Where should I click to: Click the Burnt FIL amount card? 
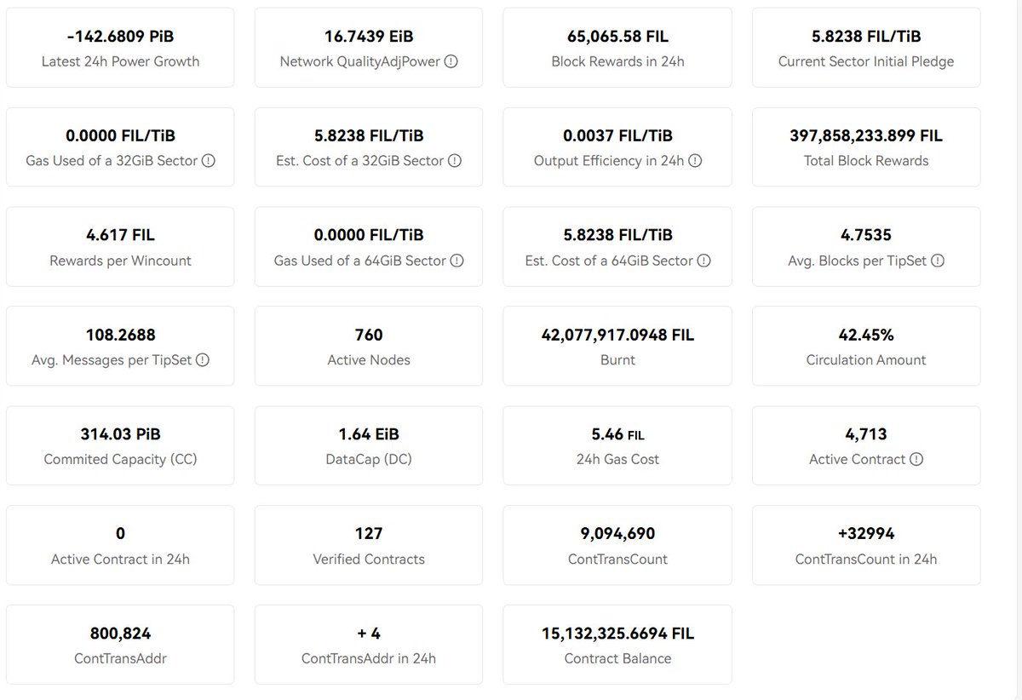(617, 347)
